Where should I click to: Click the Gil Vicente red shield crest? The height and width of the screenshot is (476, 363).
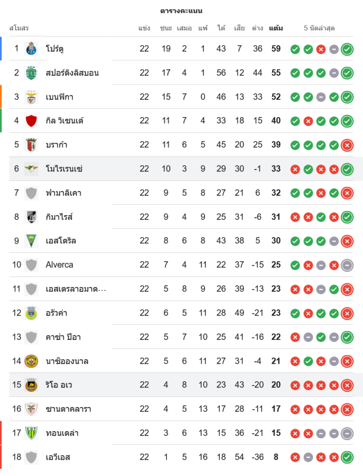click(31, 121)
